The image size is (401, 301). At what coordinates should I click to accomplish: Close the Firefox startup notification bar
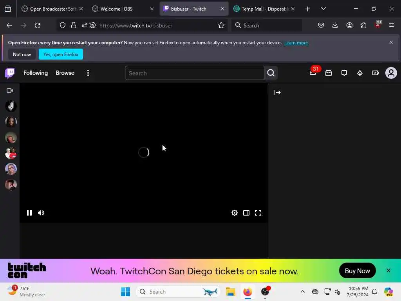pos(391,42)
